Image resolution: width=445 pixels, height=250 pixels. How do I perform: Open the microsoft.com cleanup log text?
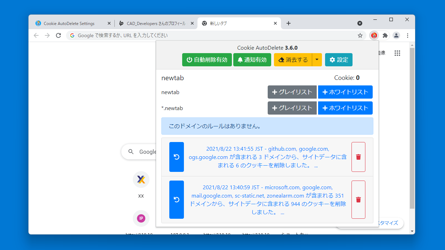[268, 200]
